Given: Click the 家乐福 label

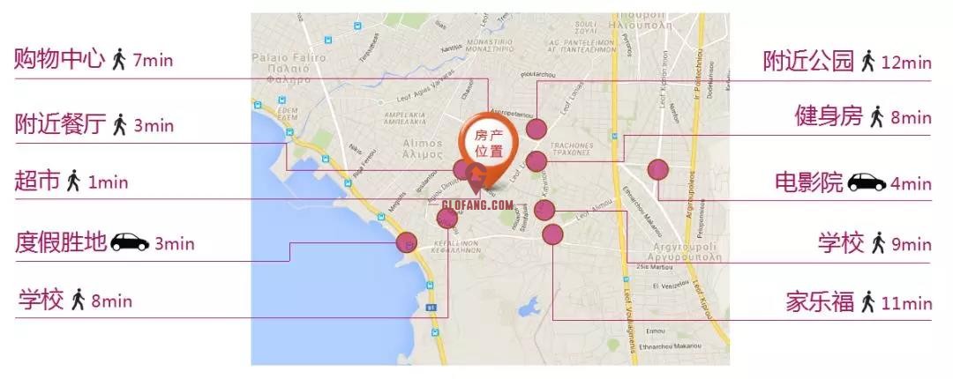Looking at the screenshot, I should pos(820,301).
